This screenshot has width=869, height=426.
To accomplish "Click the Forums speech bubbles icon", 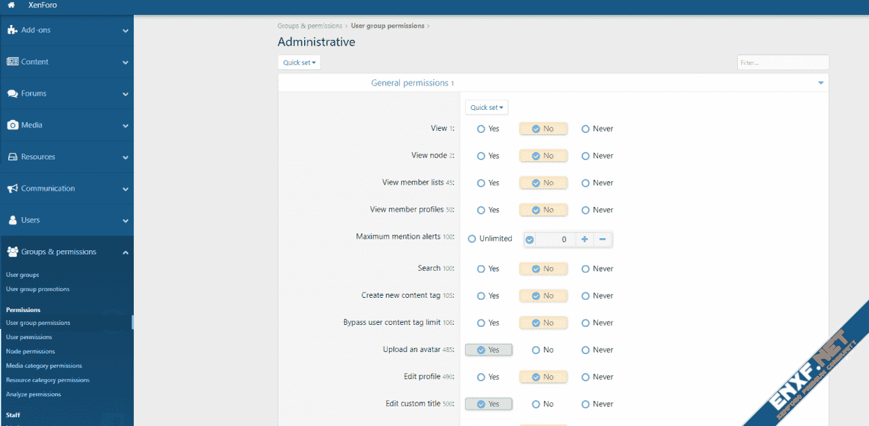I will [x=12, y=94].
